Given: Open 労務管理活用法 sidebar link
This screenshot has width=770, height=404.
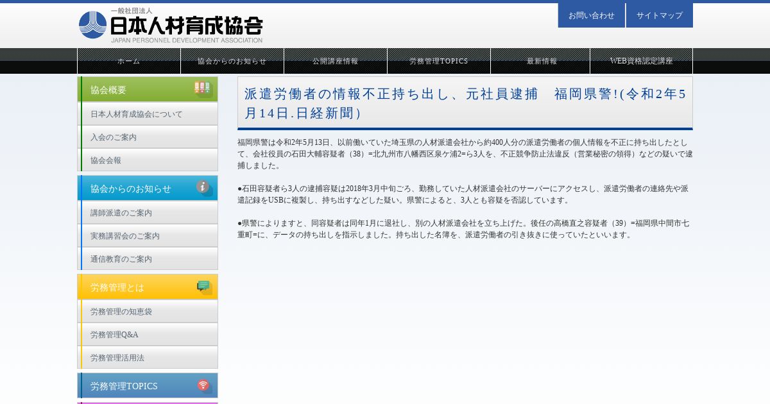Looking at the screenshot, I should (x=148, y=358).
